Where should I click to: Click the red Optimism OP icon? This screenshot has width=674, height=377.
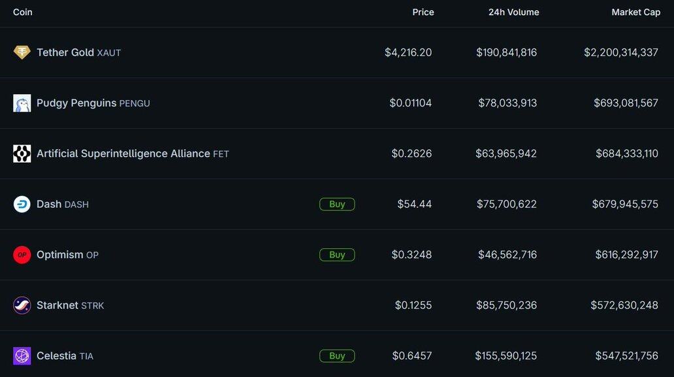coord(22,255)
